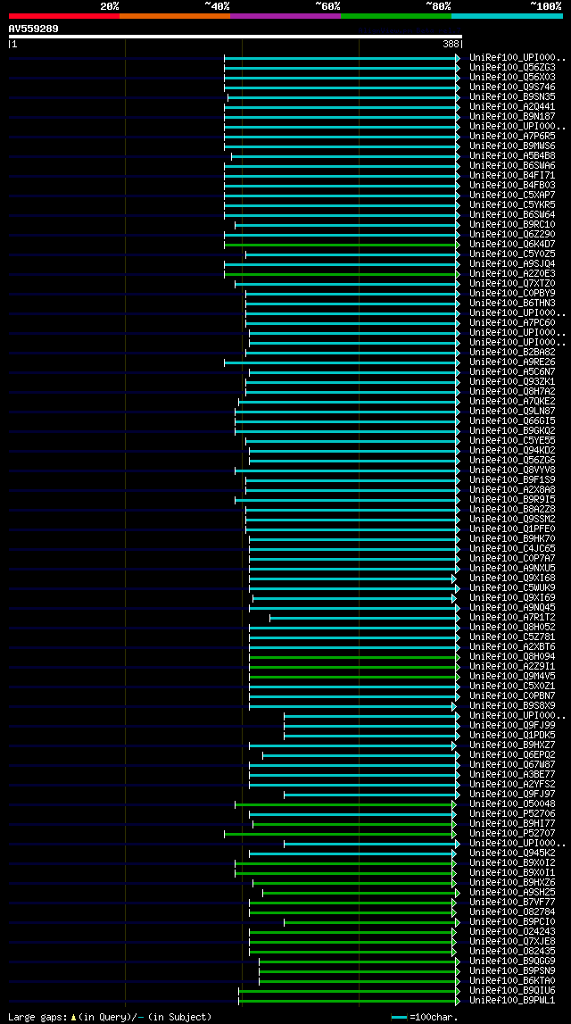Select hit label UniRef100_Q1PDK5

pyautogui.click(x=512, y=735)
